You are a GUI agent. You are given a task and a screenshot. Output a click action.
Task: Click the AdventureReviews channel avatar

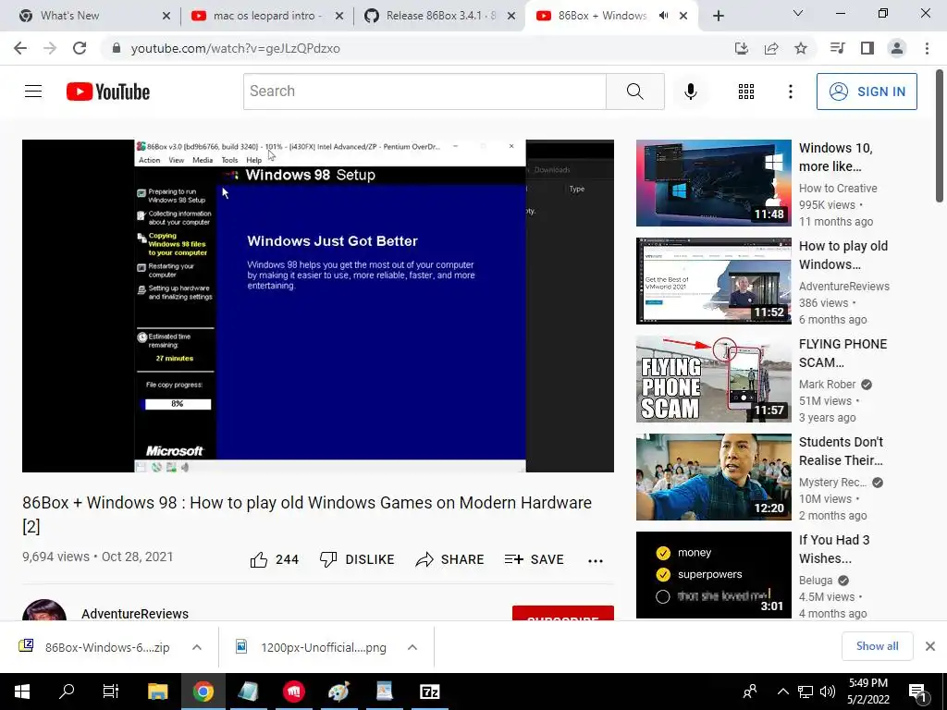point(44,610)
